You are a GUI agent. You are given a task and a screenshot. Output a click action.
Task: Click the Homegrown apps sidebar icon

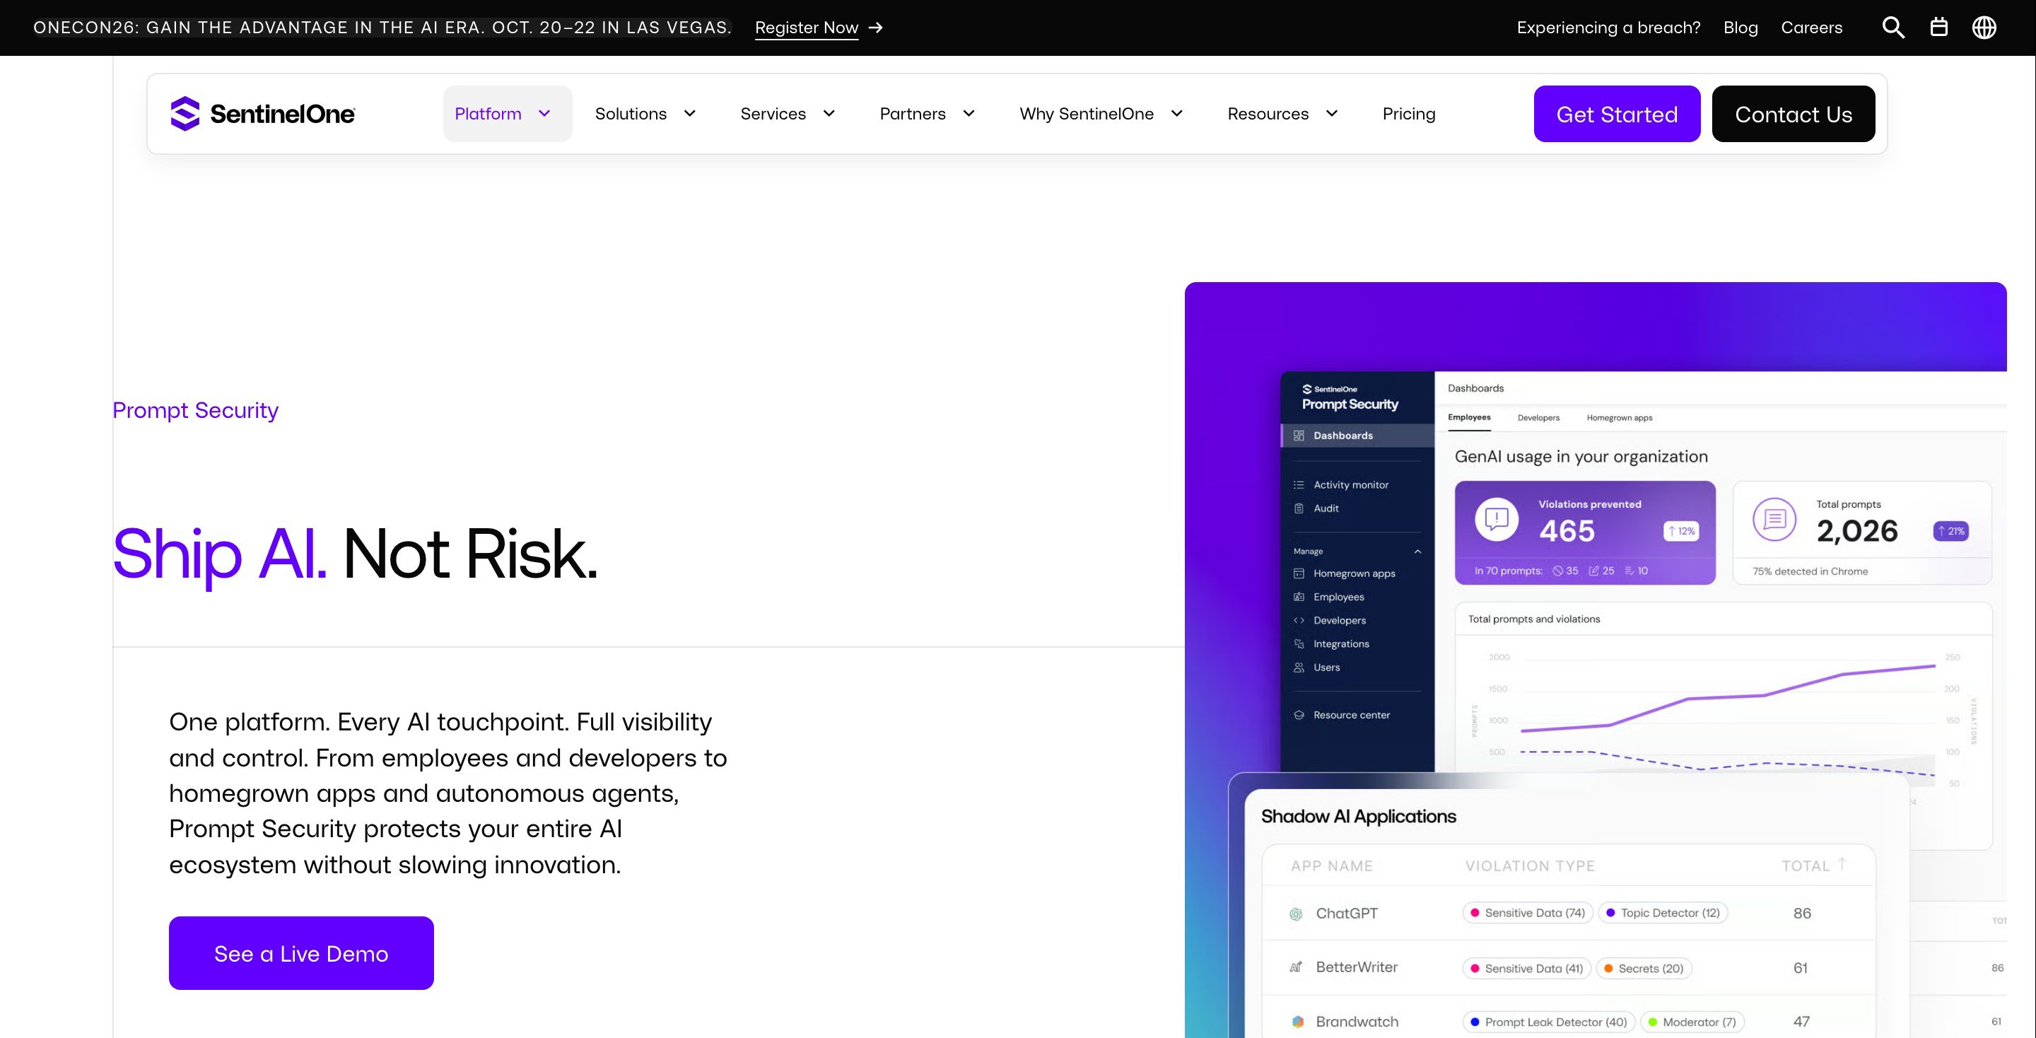click(1299, 573)
